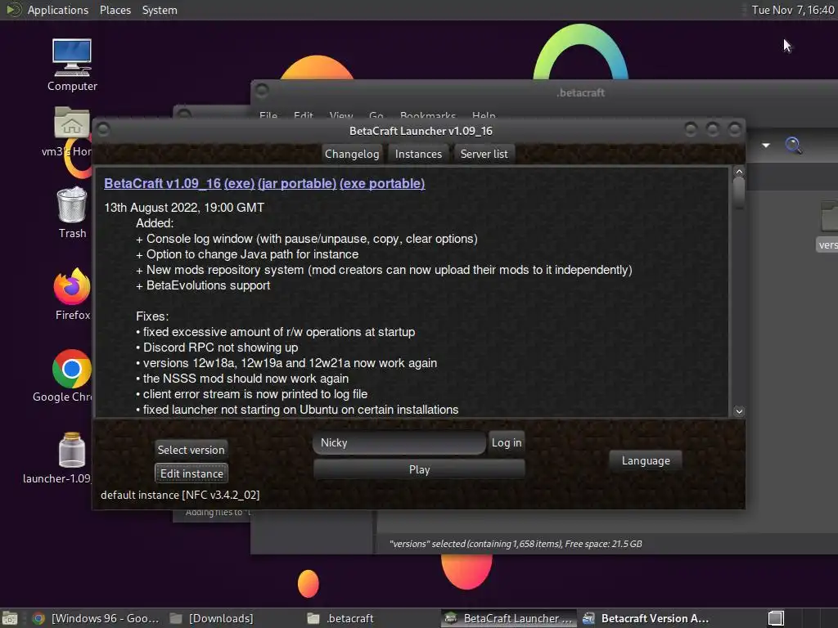The height and width of the screenshot is (628, 838).
Task: Click the changelog scrollbar thumb
Action: pyautogui.click(x=739, y=192)
